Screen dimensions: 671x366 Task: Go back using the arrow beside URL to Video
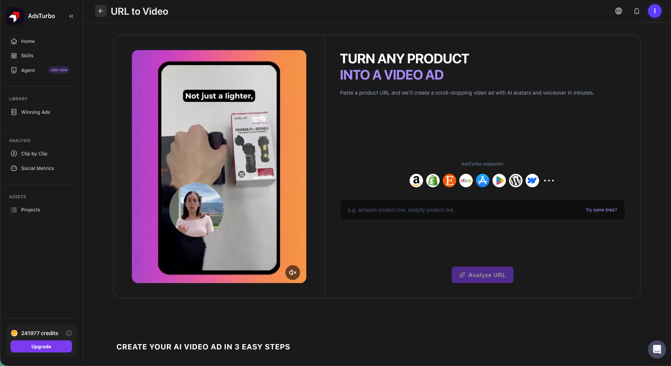coord(101,11)
